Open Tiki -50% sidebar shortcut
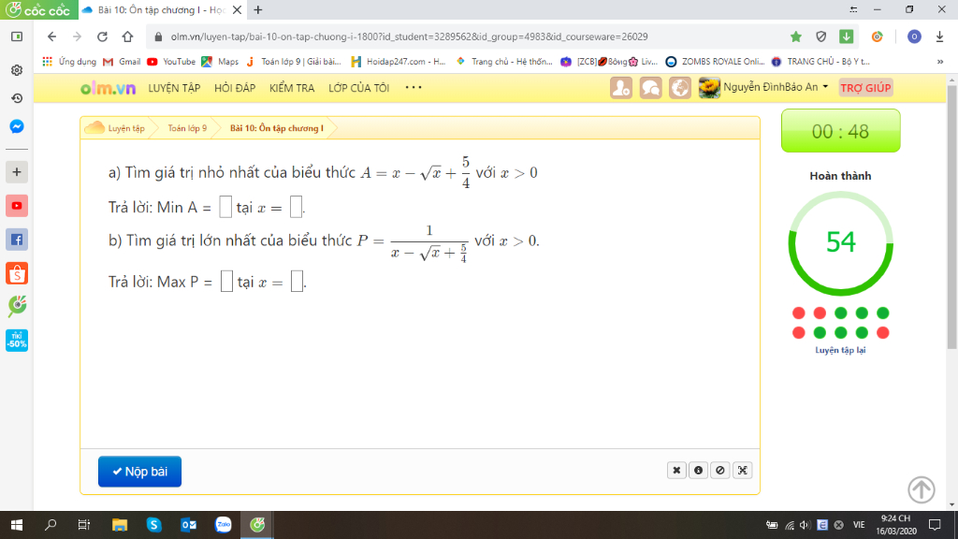The image size is (958, 539). 17,341
